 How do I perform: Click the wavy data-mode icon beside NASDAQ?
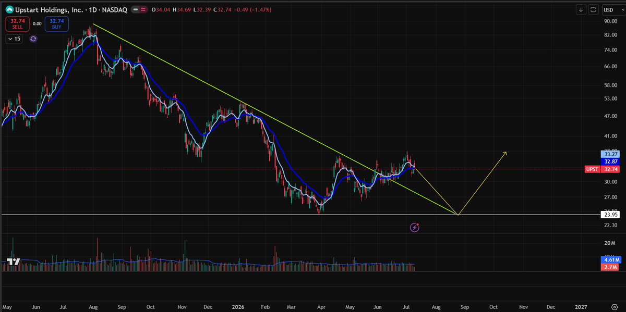[x=143, y=9]
